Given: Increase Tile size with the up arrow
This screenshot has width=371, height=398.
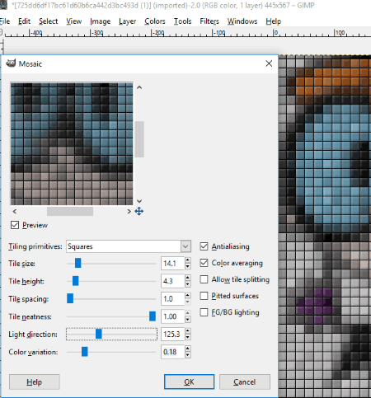Looking at the screenshot, I should click(188, 260).
